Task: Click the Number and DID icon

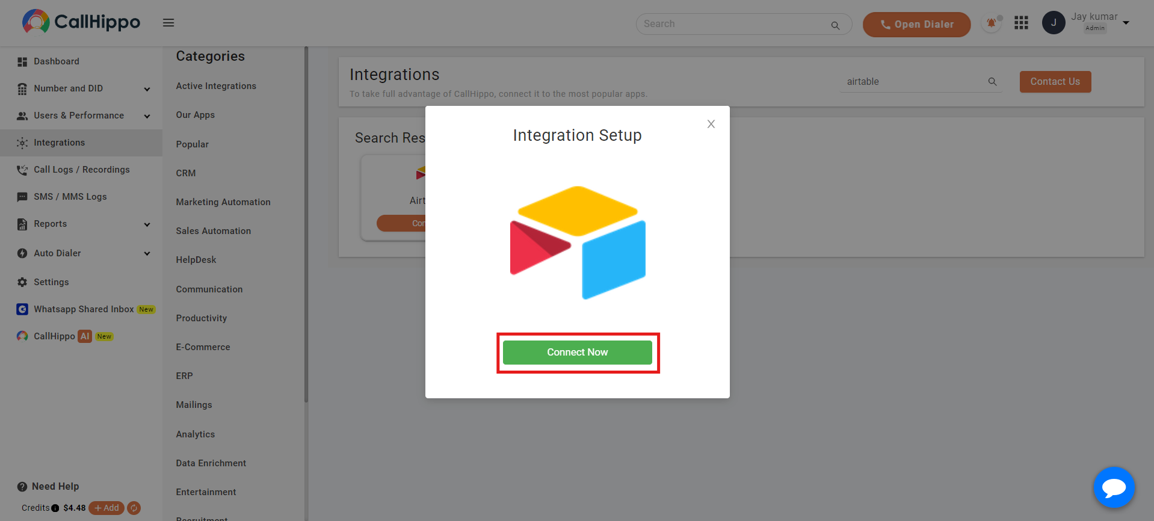Action: click(x=22, y=89)
